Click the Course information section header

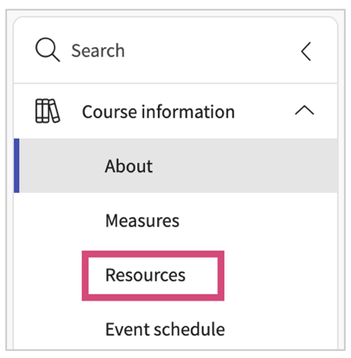176,111
